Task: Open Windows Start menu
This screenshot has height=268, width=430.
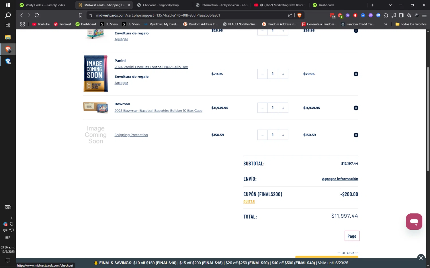Action: click(x=8, y=5)
